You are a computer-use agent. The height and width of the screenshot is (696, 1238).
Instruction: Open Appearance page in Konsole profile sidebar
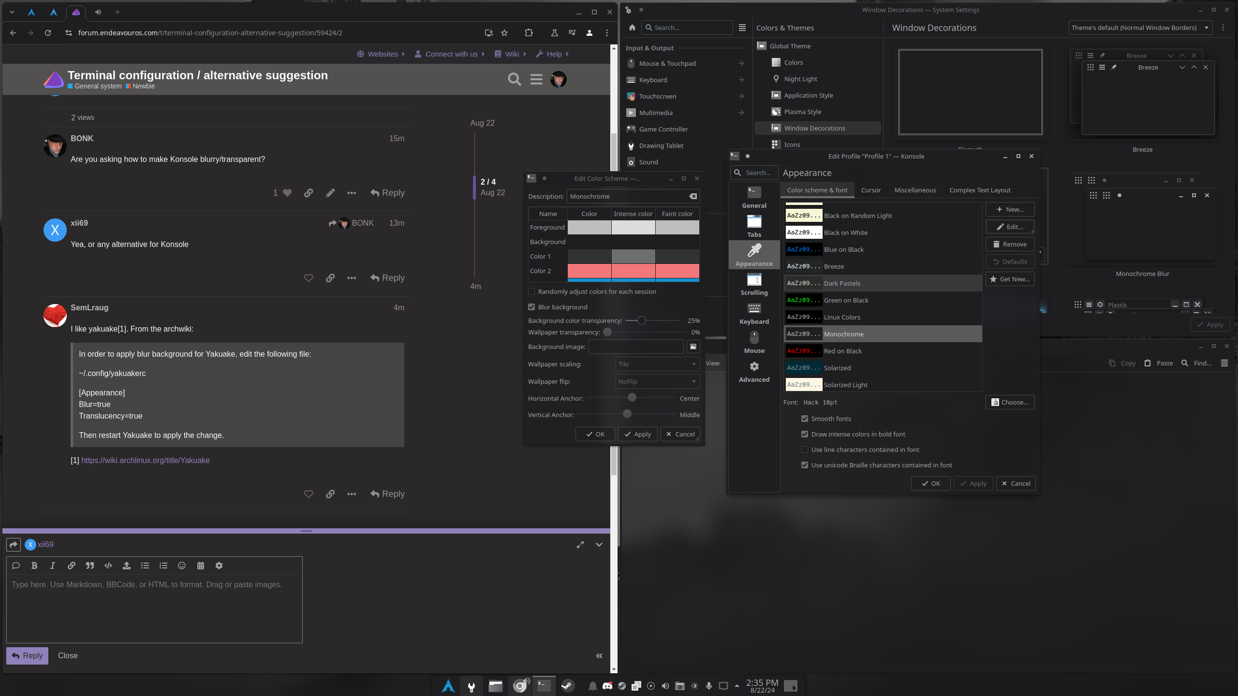754,255
